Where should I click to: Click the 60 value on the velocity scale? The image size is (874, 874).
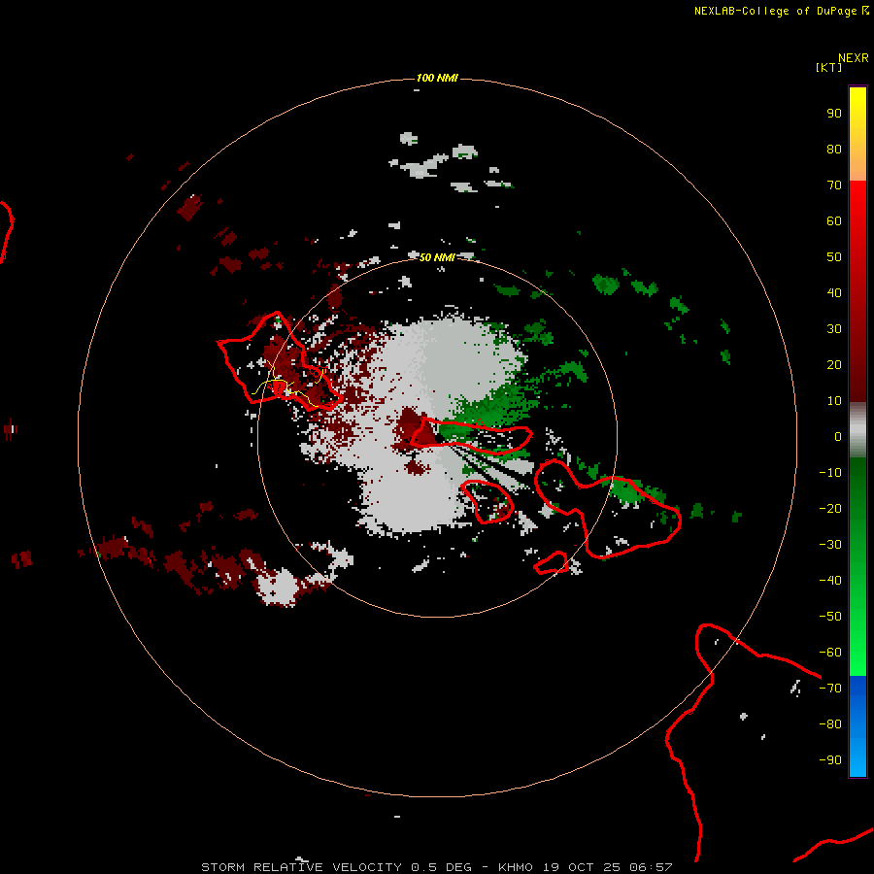tap(834, 221)
